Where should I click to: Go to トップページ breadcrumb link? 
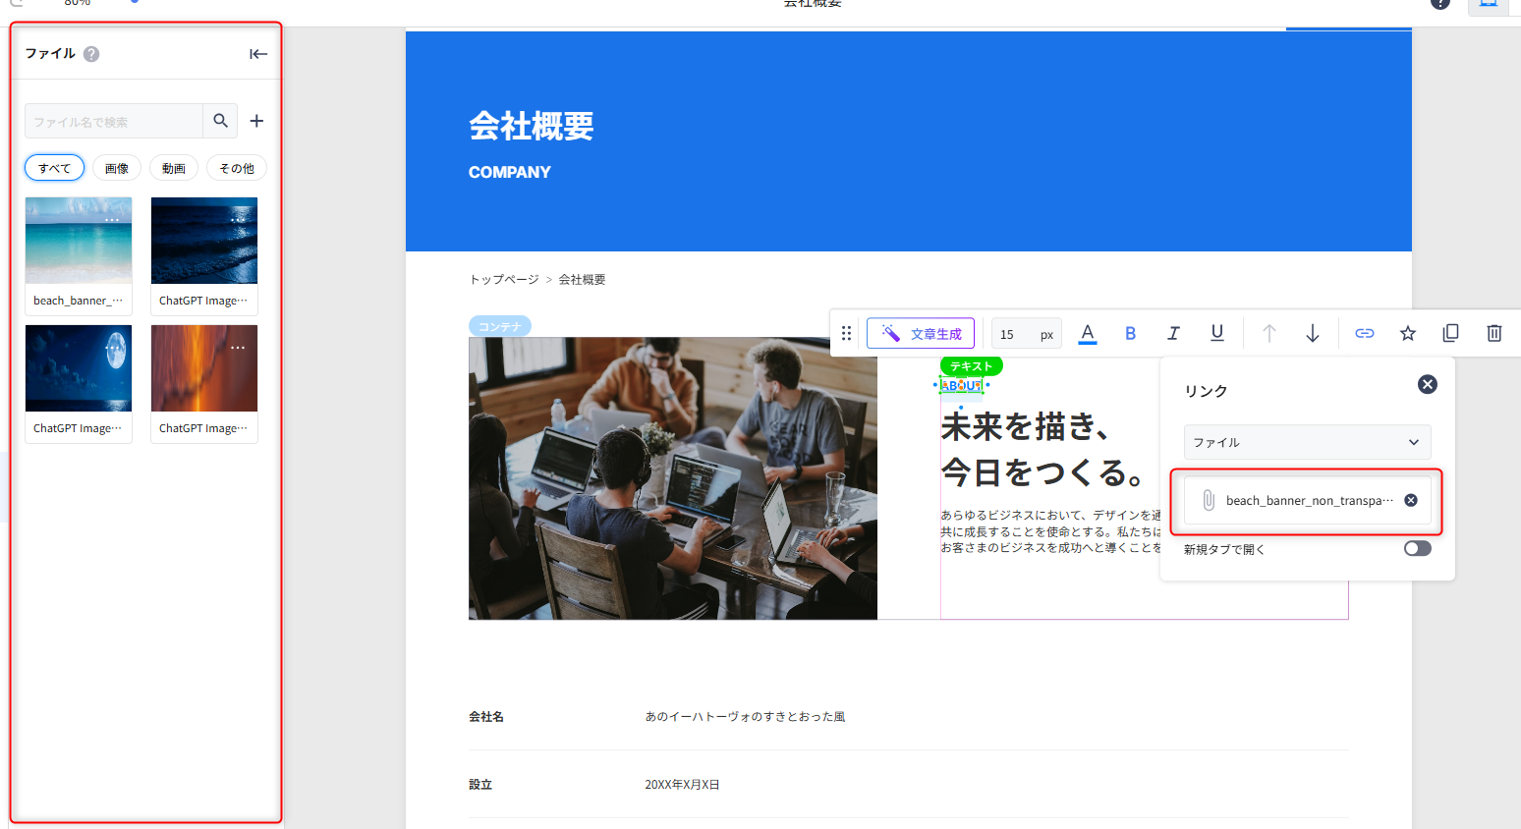(504, 279)
